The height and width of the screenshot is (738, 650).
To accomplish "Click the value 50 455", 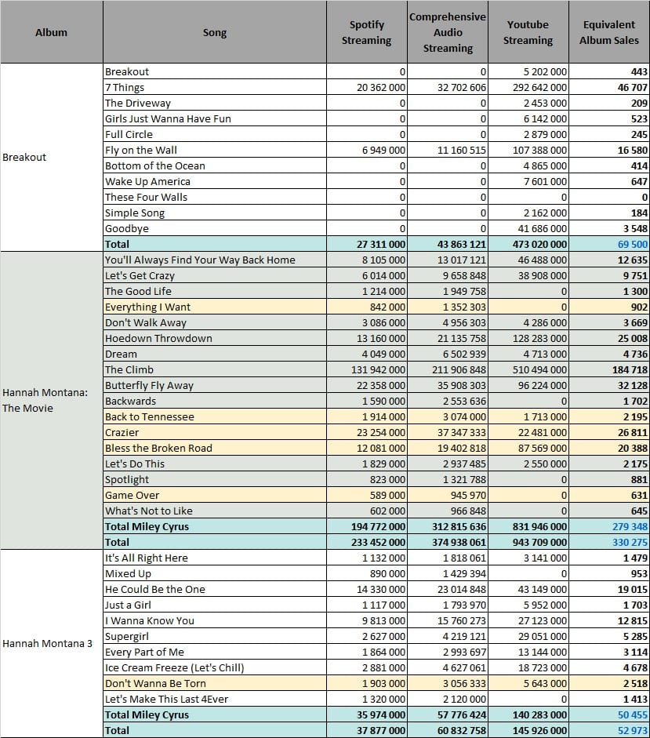I will pyautogui.click(x=609, y=714).
